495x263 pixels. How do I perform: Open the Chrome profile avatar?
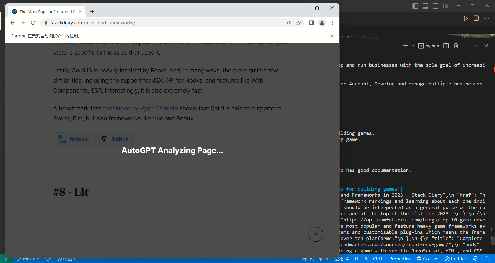point(322,23)
